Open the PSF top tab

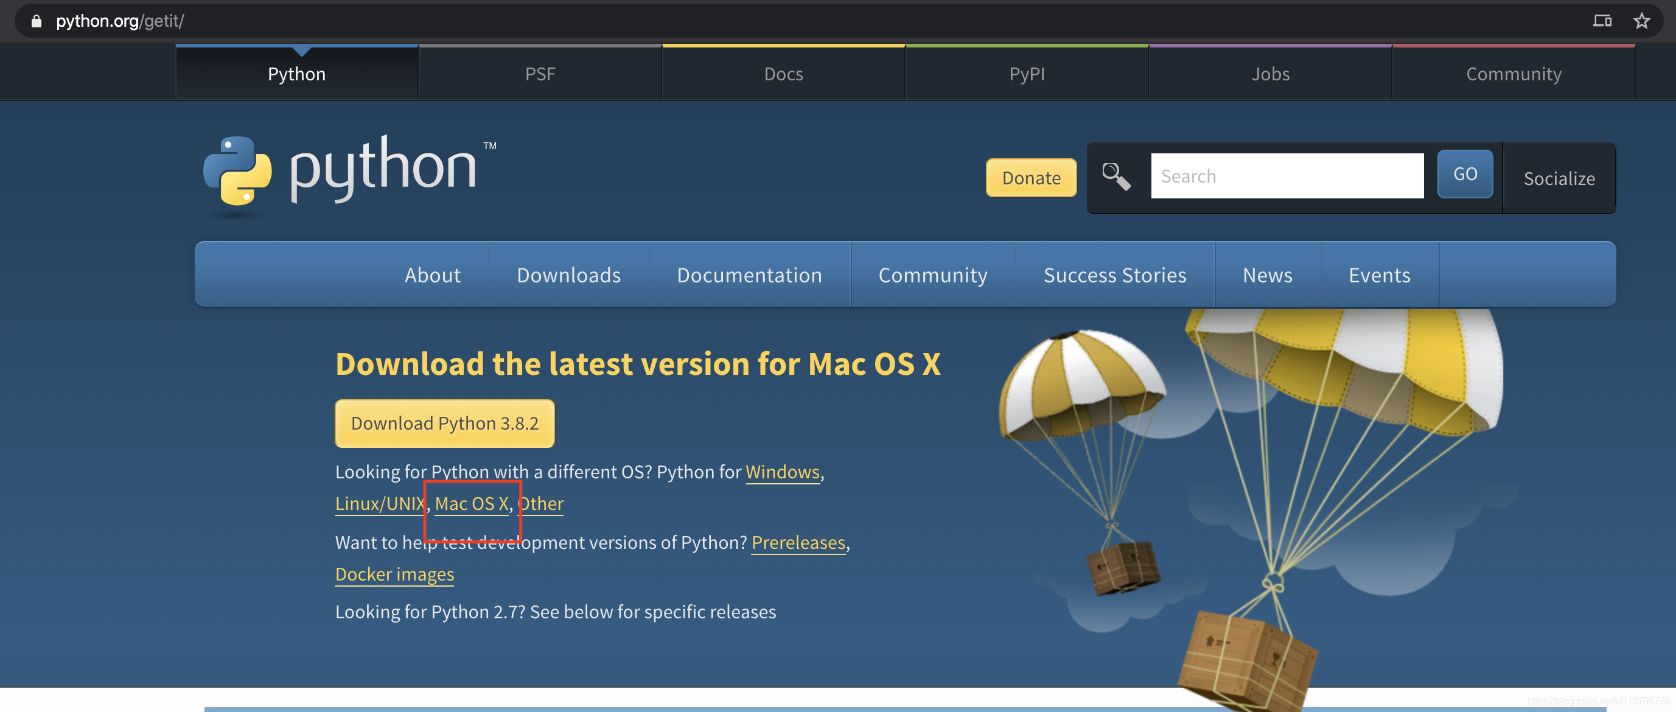[x=540, y=74]
